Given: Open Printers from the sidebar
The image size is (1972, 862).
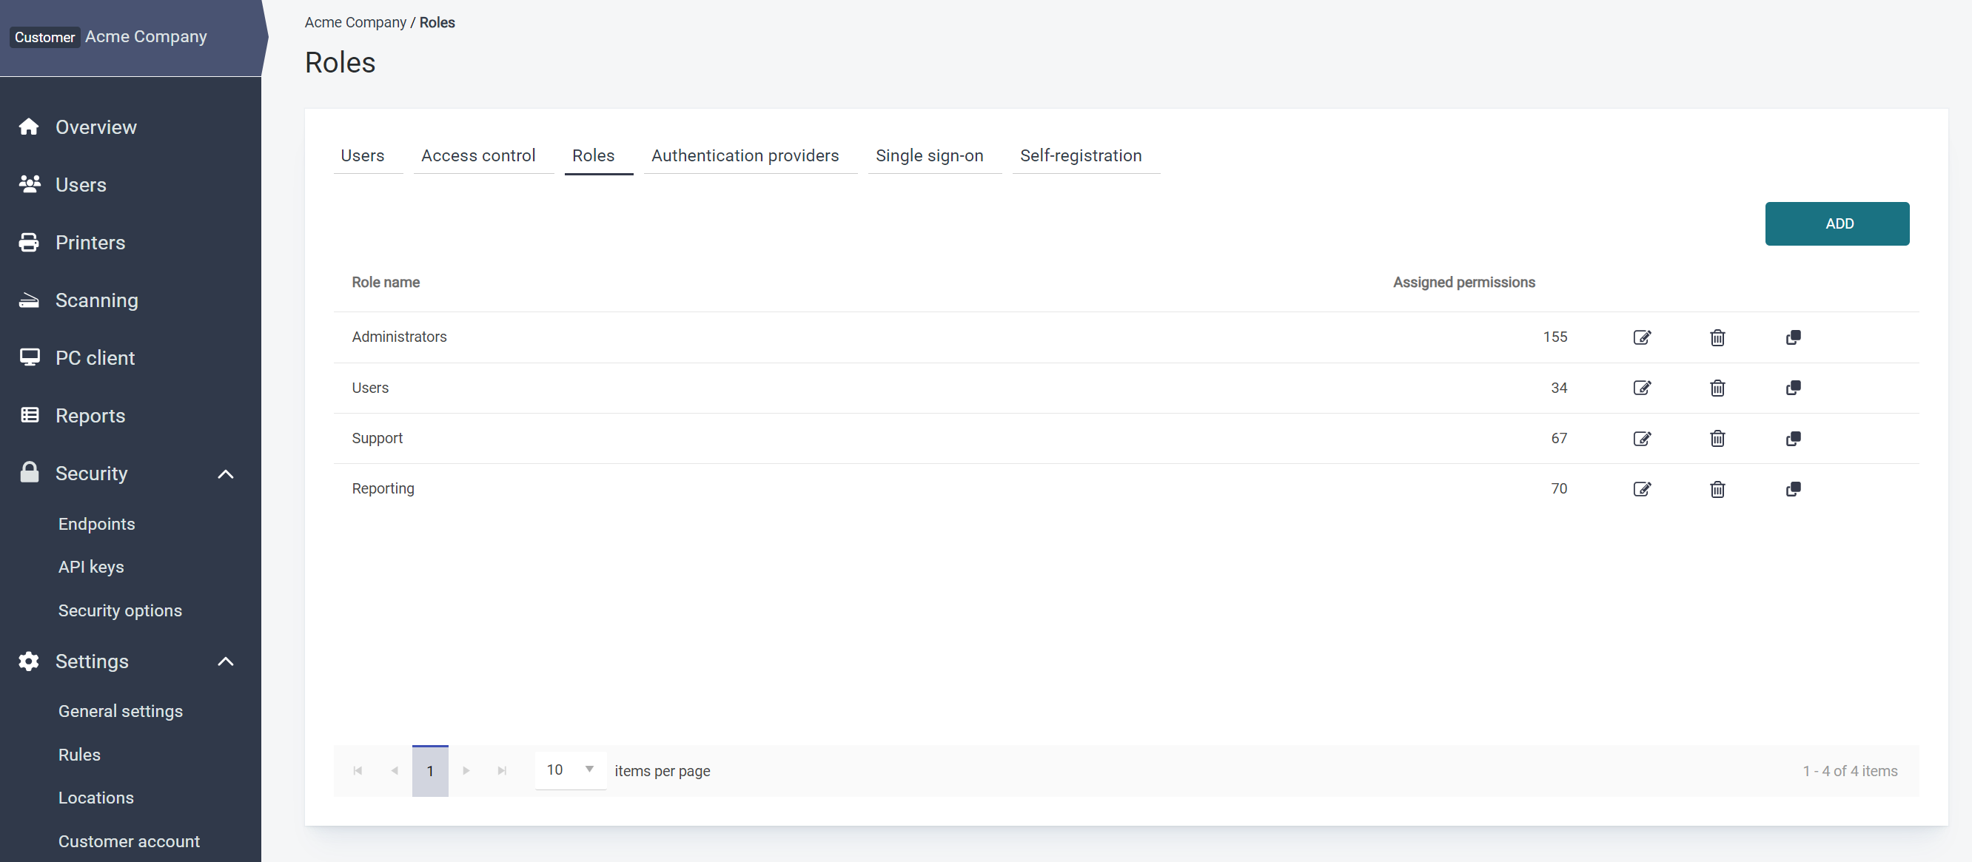Looking at the screenshot, I should pyautogui.click(x=90, y=243).
